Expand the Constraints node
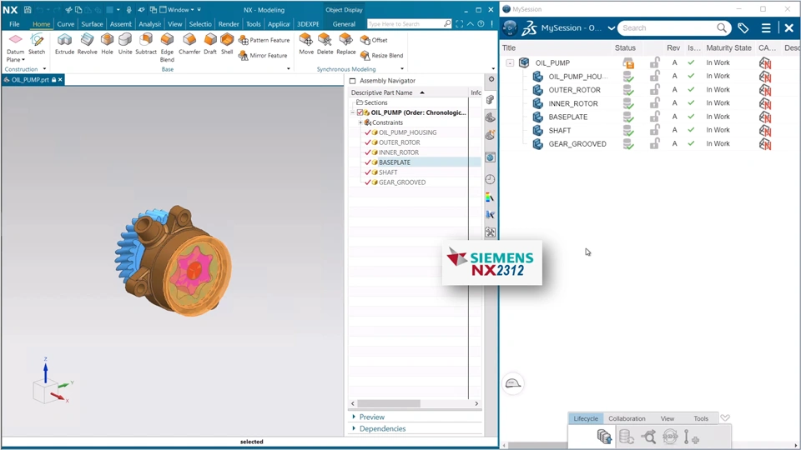This screenshot has width=801, height=450. tap(360, 122)
